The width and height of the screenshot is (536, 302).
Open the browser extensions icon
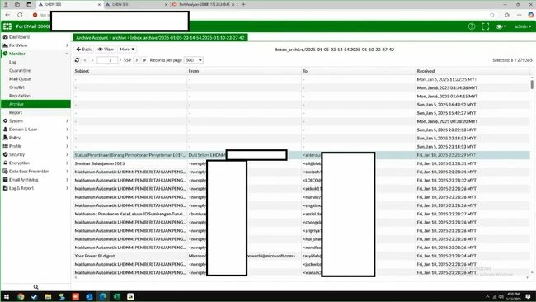(507, 15)
